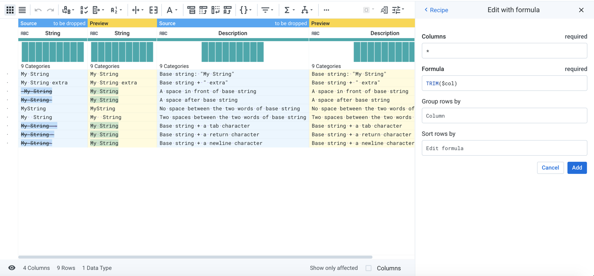The image size is (594, 276).
Task: Select the grid view icon
Action: [x=10, y=10]
